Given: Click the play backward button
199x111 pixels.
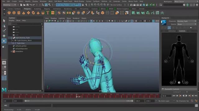Looking at the screenshot, I should [183, 96].
